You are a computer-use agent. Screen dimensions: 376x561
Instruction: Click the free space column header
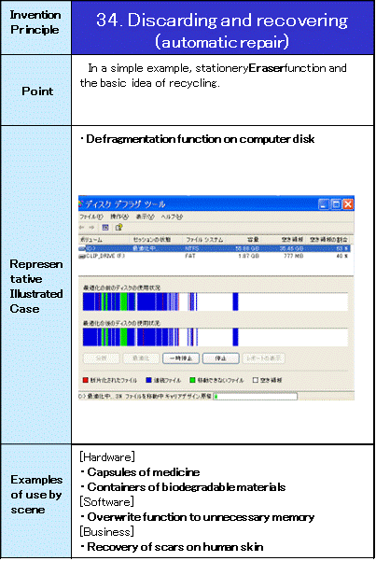tap(292, 240)
